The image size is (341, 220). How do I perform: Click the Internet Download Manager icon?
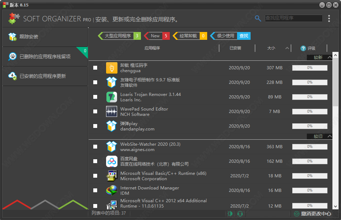111,190
